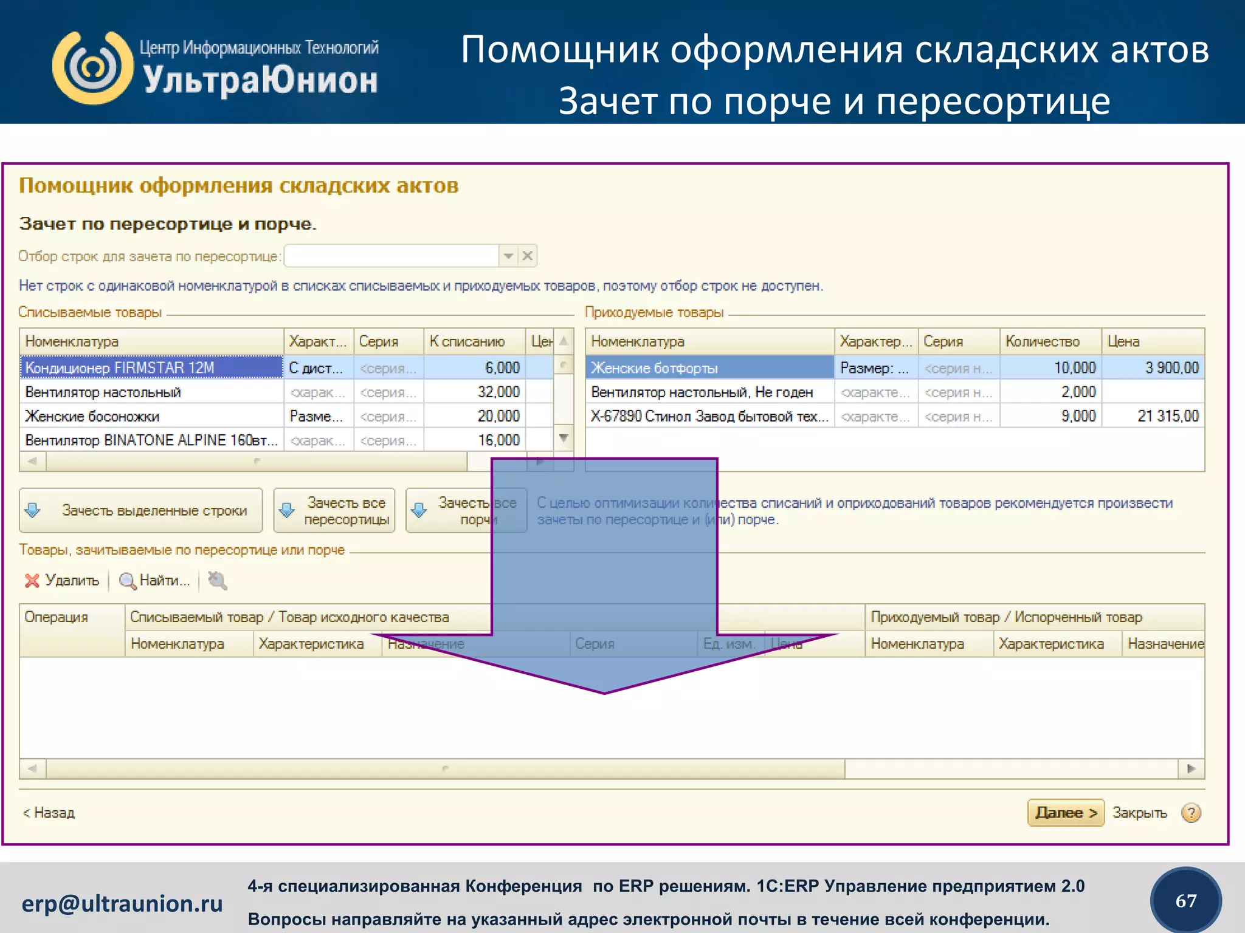This screenshot has height=933, width=1245.
Task: Click the 32,000 write-off cell
Action: click(x=475, y=392)
